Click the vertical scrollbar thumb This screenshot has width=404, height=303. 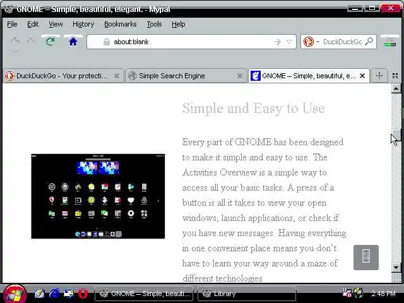tap(397, 135)
